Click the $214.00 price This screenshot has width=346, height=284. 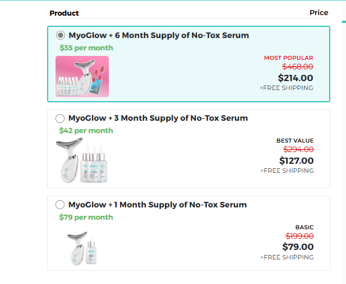(296, 78)
